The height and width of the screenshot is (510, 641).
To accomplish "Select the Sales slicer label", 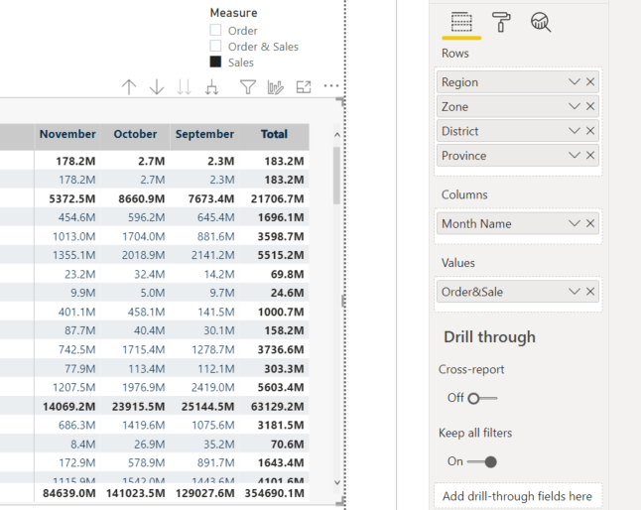I will pyautogui.click(x=241, y=63).
